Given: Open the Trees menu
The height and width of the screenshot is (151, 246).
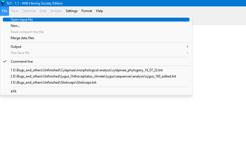Looking at the screenshot, I should [15, 11].
